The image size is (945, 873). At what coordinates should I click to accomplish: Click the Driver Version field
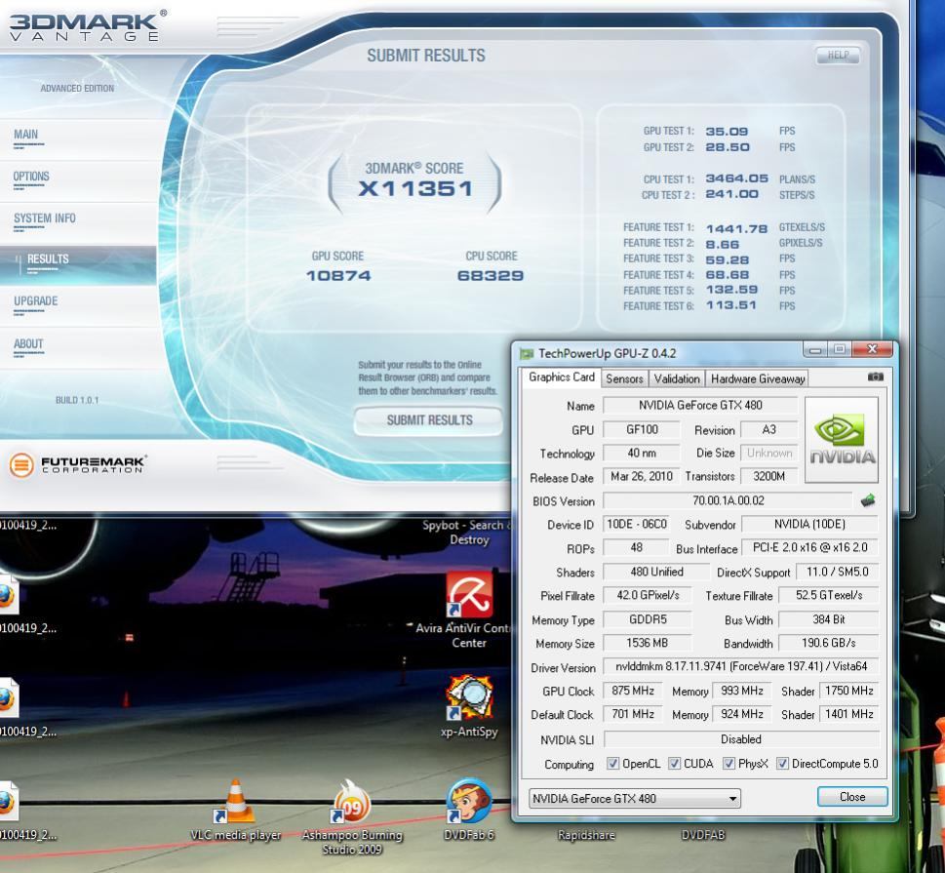point(741,666)
